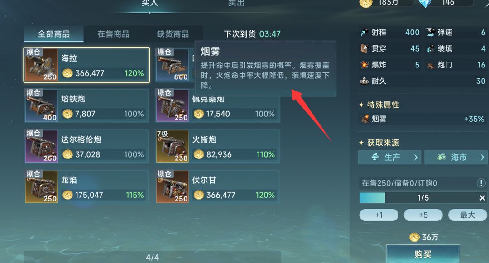Set quantity with the 最大 button
Viewport: 489px width, 263px height.
(x=467, y=215)
